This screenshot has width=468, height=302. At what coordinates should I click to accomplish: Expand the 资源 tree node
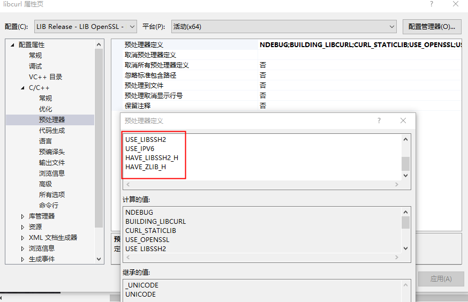point(22,227)
